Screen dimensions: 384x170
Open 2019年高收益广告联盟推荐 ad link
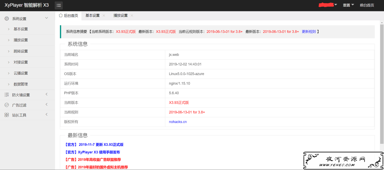click(x=93, y=160)
